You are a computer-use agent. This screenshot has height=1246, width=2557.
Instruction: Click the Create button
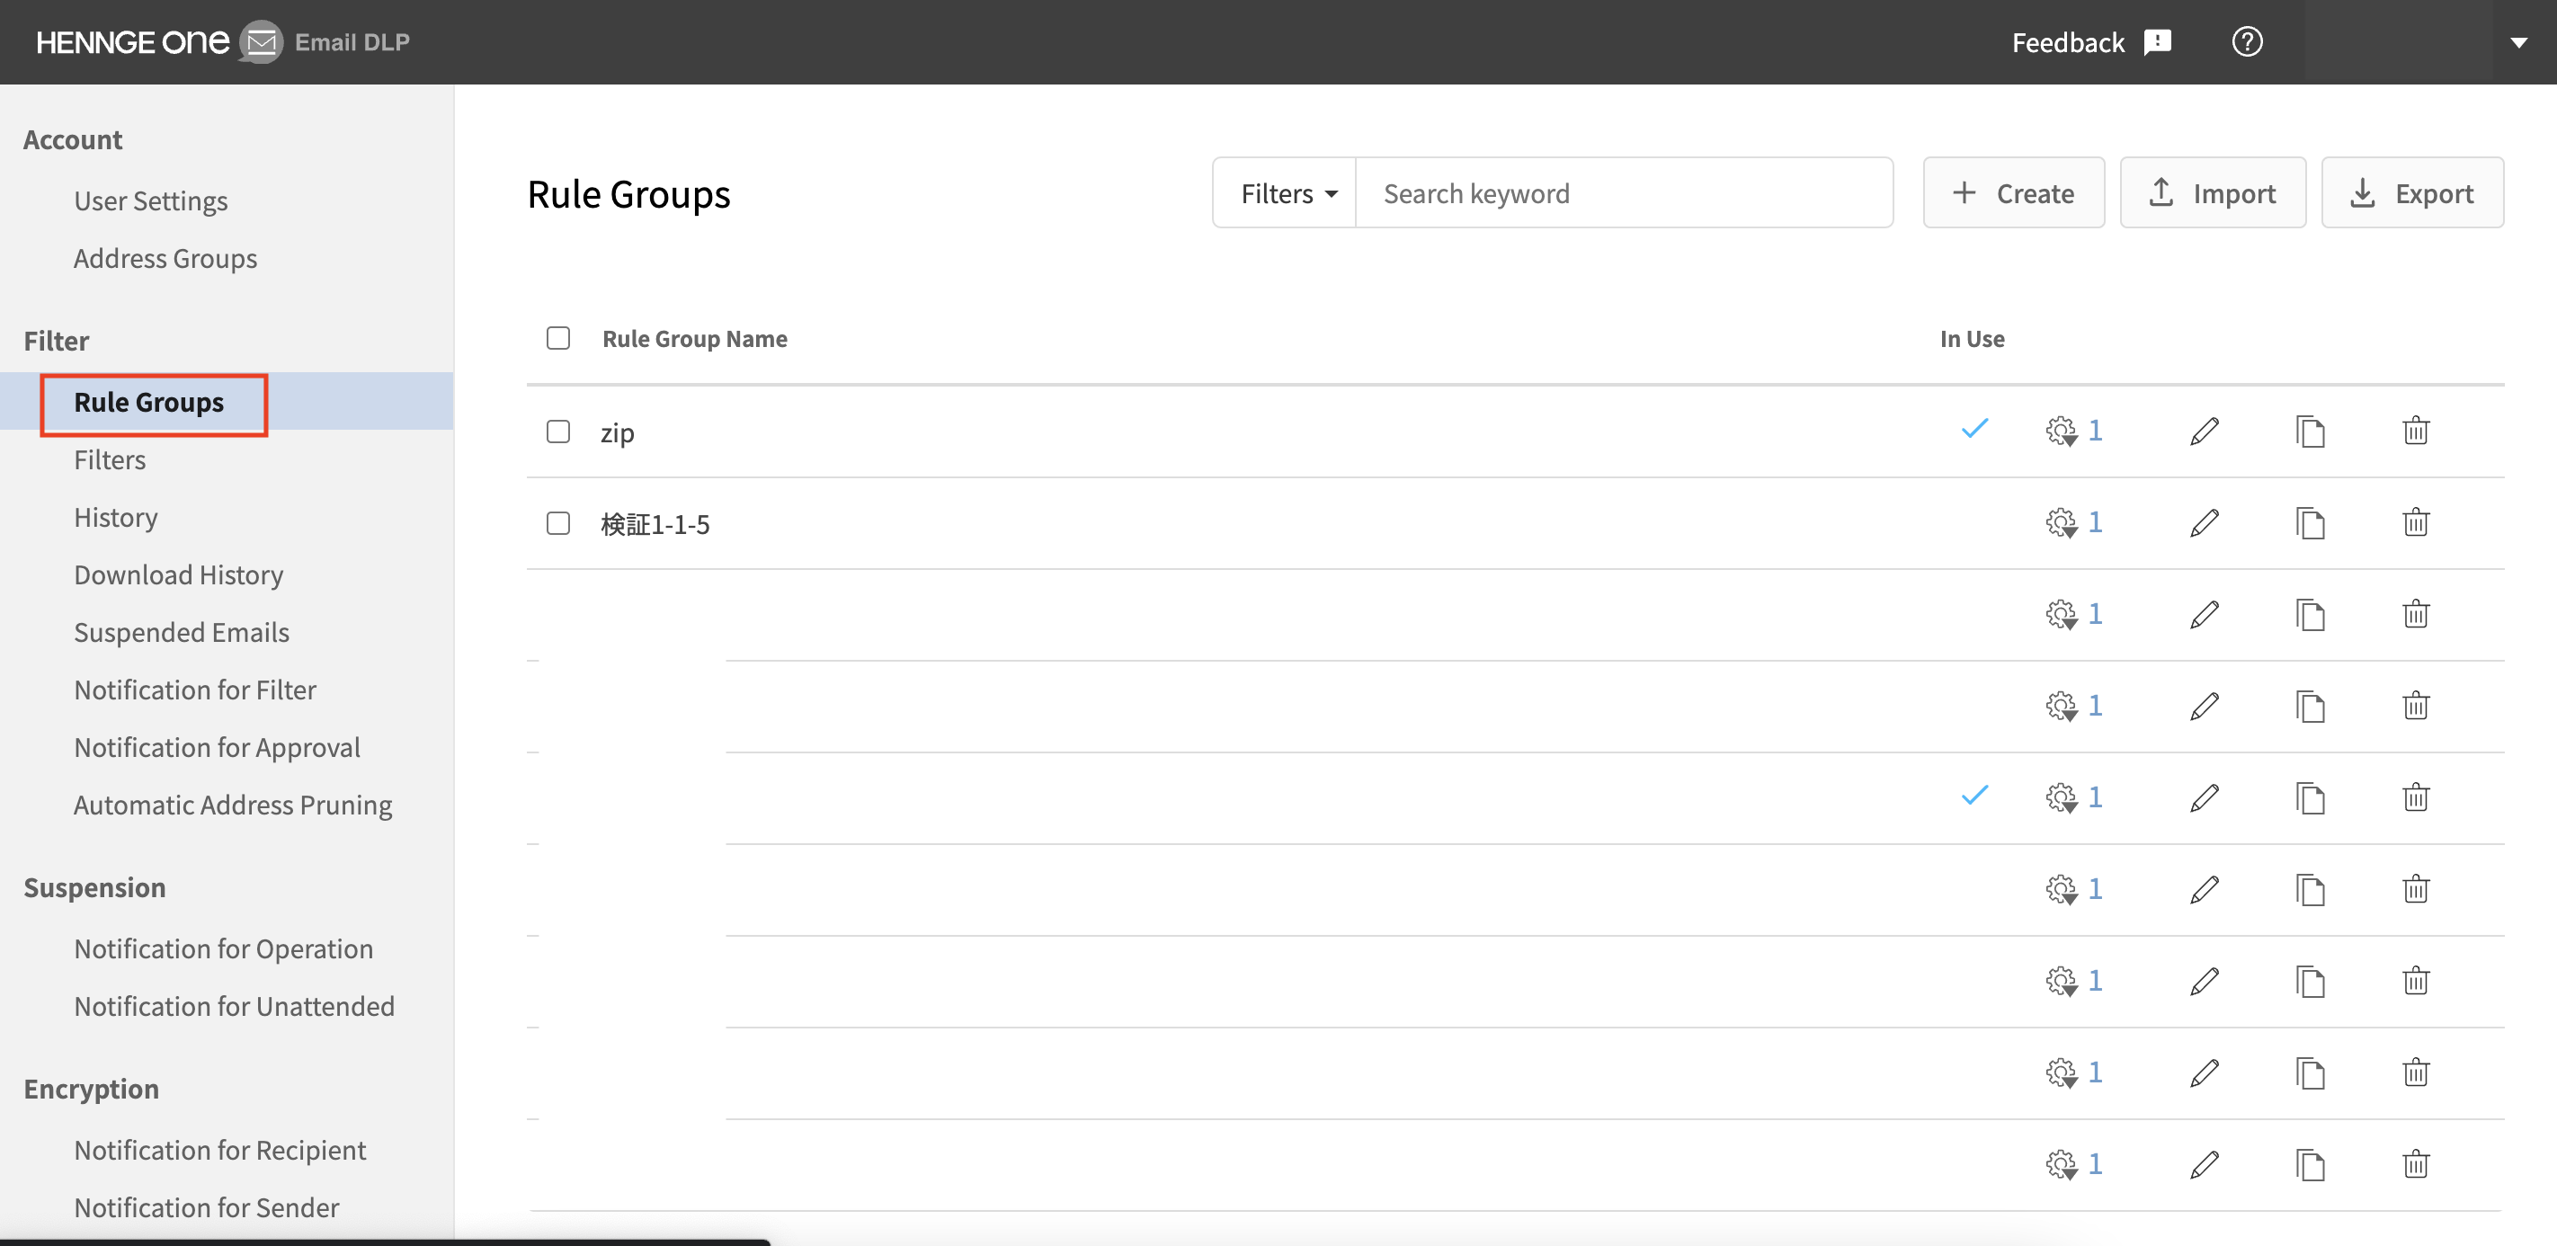point(2013,192)
